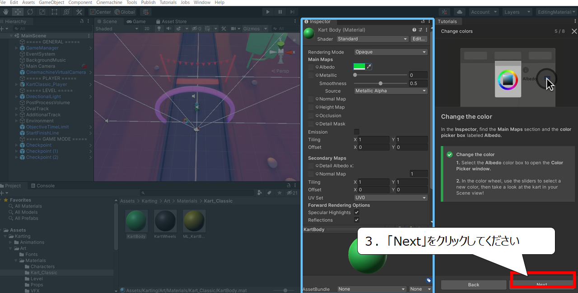Close the Change colors tutorial
Viewport: 578px width, 293px height.
(574, 31)
